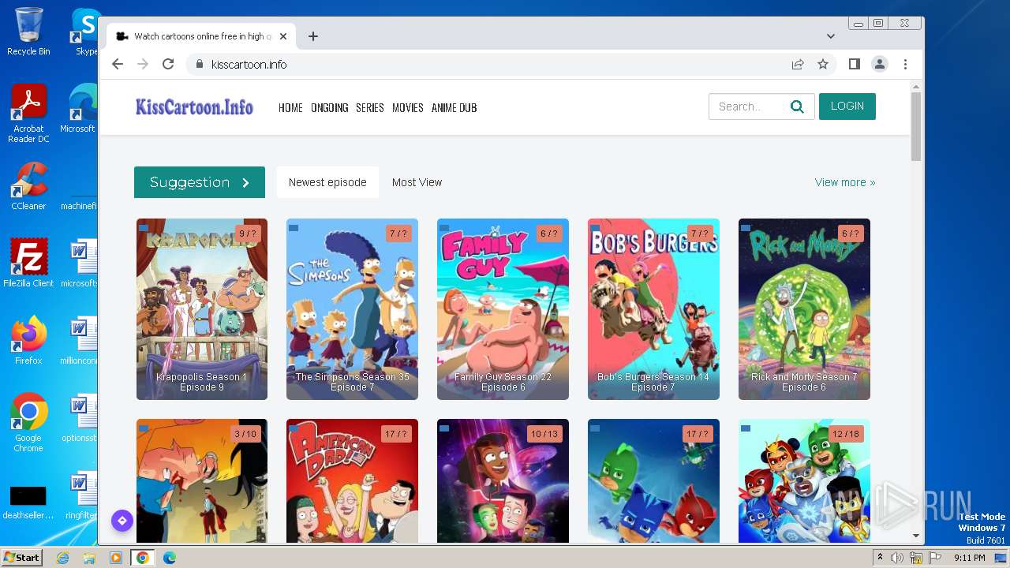
Task: Share this page icon in address bar
Action: (798, 65)
